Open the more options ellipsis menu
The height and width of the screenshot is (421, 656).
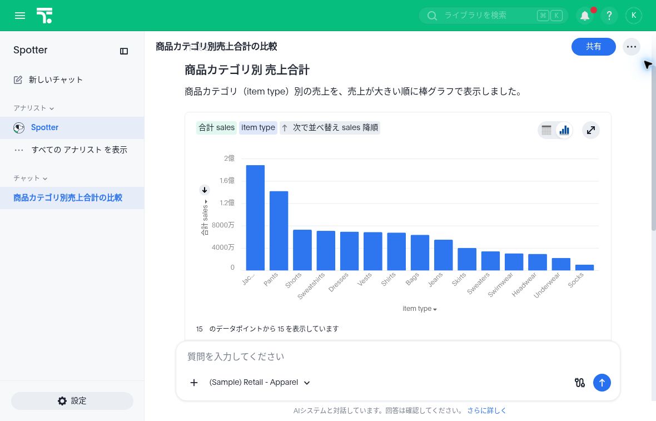[x=632, y=47]
